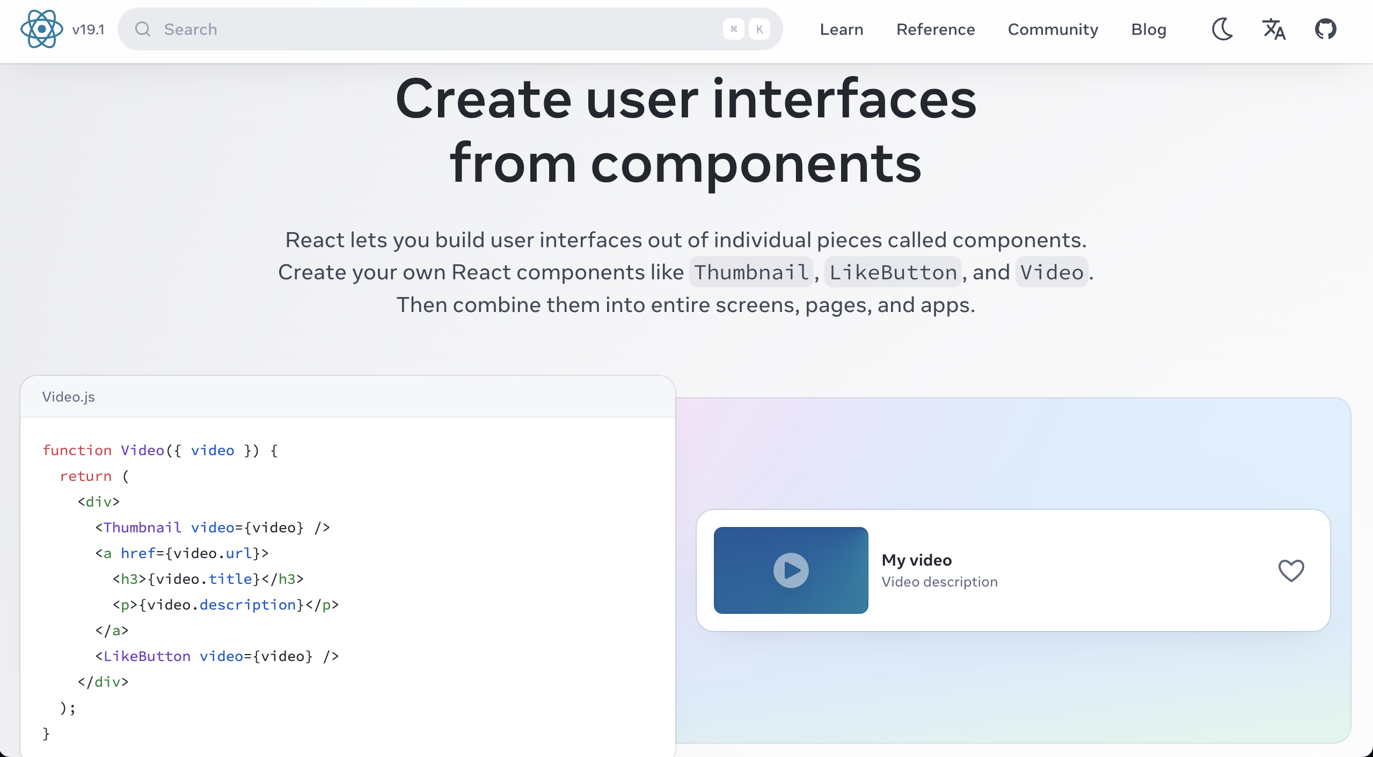Open the Blog link
1373x757 pixels.
coord(1148,29)
